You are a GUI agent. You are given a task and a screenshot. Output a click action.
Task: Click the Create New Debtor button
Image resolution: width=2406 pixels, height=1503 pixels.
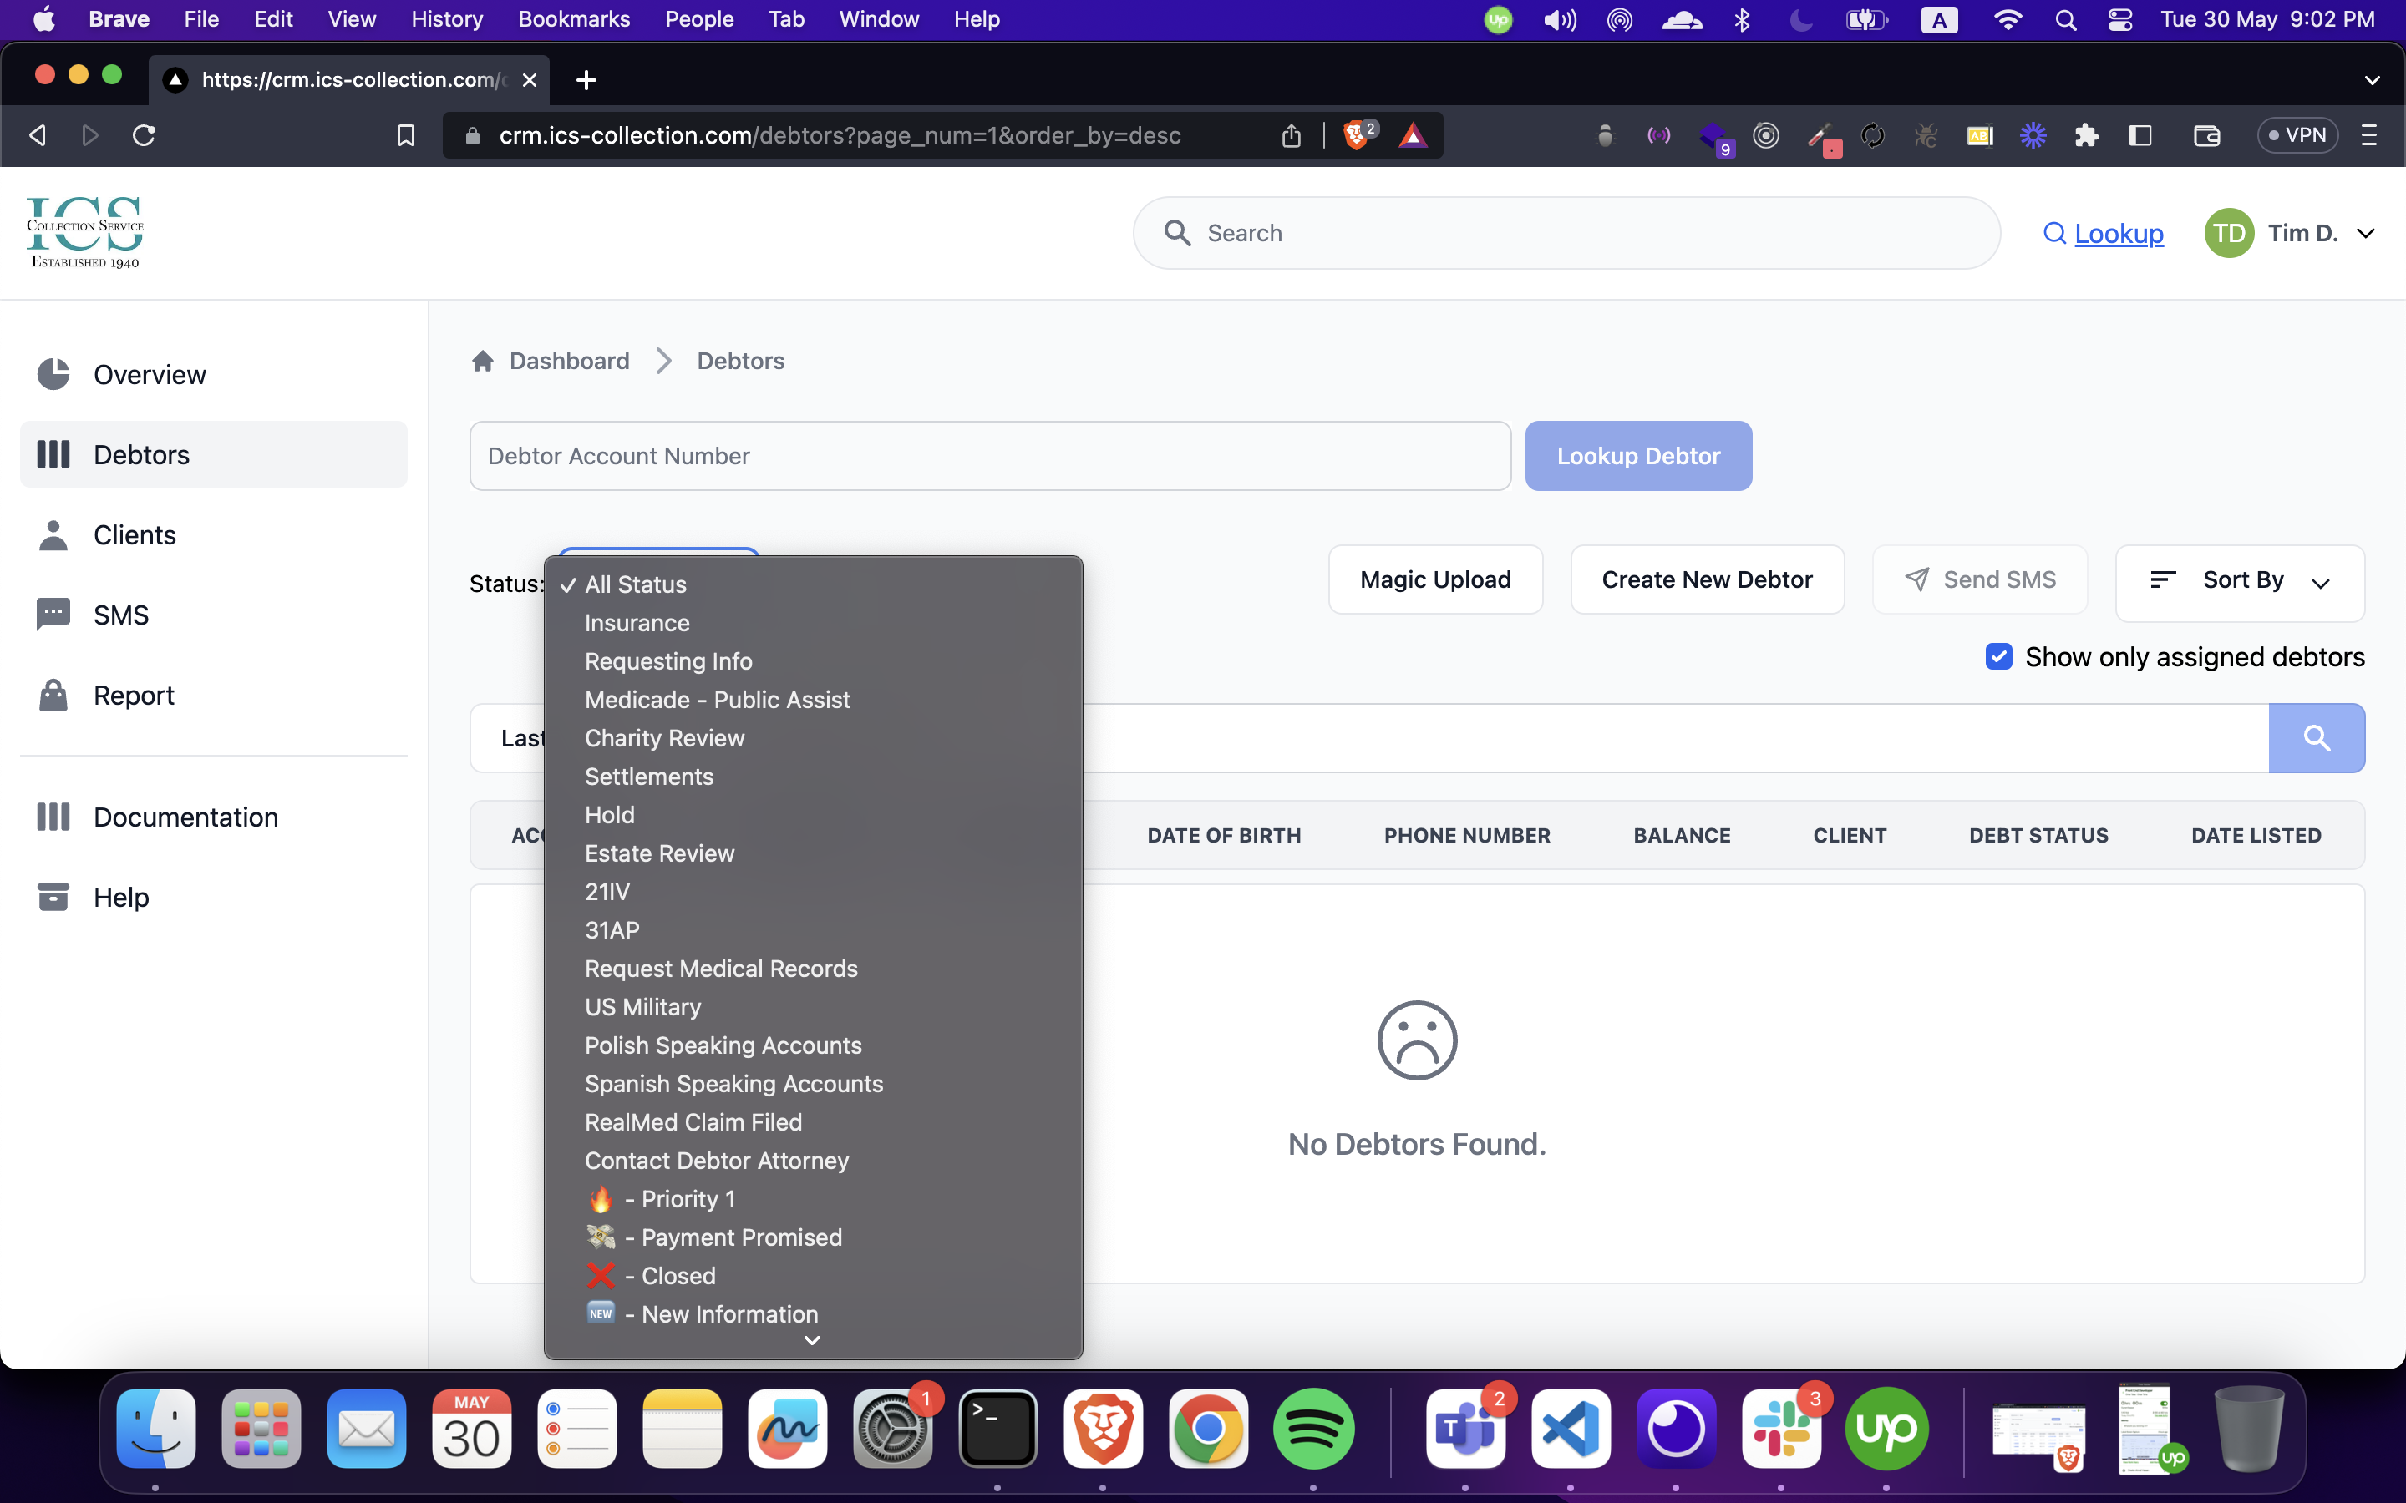click(1707, 579)
